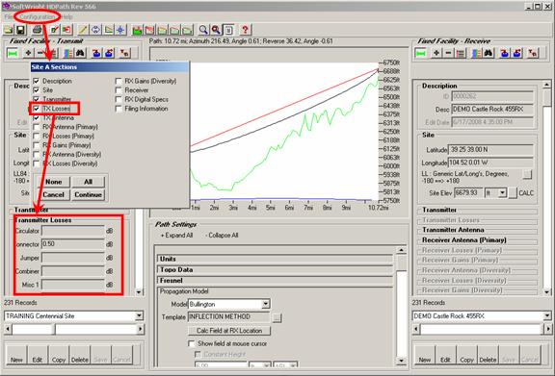The height and width of the screenshot is (376, 555).
Task: Click the colored columns icon in Receive toolbar
Action: click(477, 53)
